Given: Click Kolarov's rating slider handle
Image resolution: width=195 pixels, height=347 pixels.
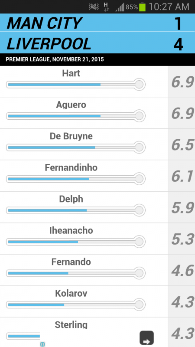Looking at the screenshot, I should [139, 304].
